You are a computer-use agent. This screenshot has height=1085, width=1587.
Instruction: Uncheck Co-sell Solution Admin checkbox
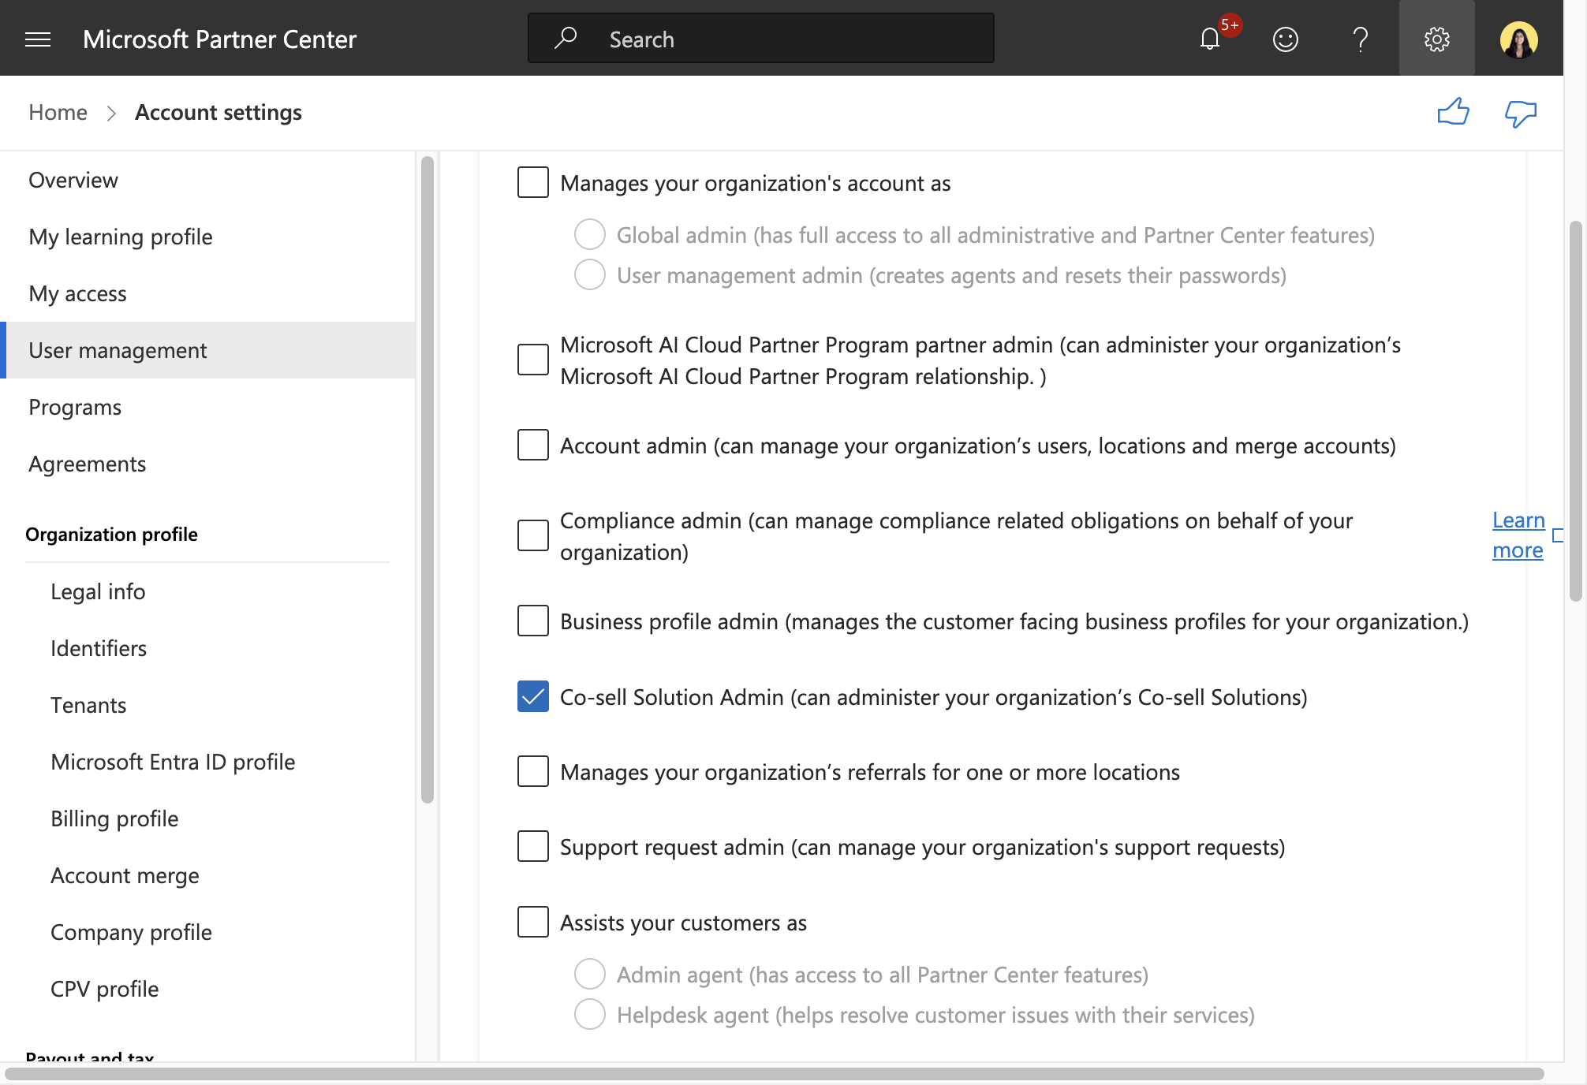(533, 696)
